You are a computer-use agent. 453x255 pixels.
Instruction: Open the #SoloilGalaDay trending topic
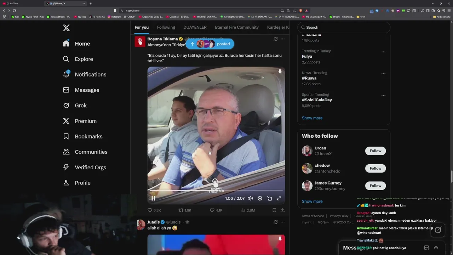(317, 100)
